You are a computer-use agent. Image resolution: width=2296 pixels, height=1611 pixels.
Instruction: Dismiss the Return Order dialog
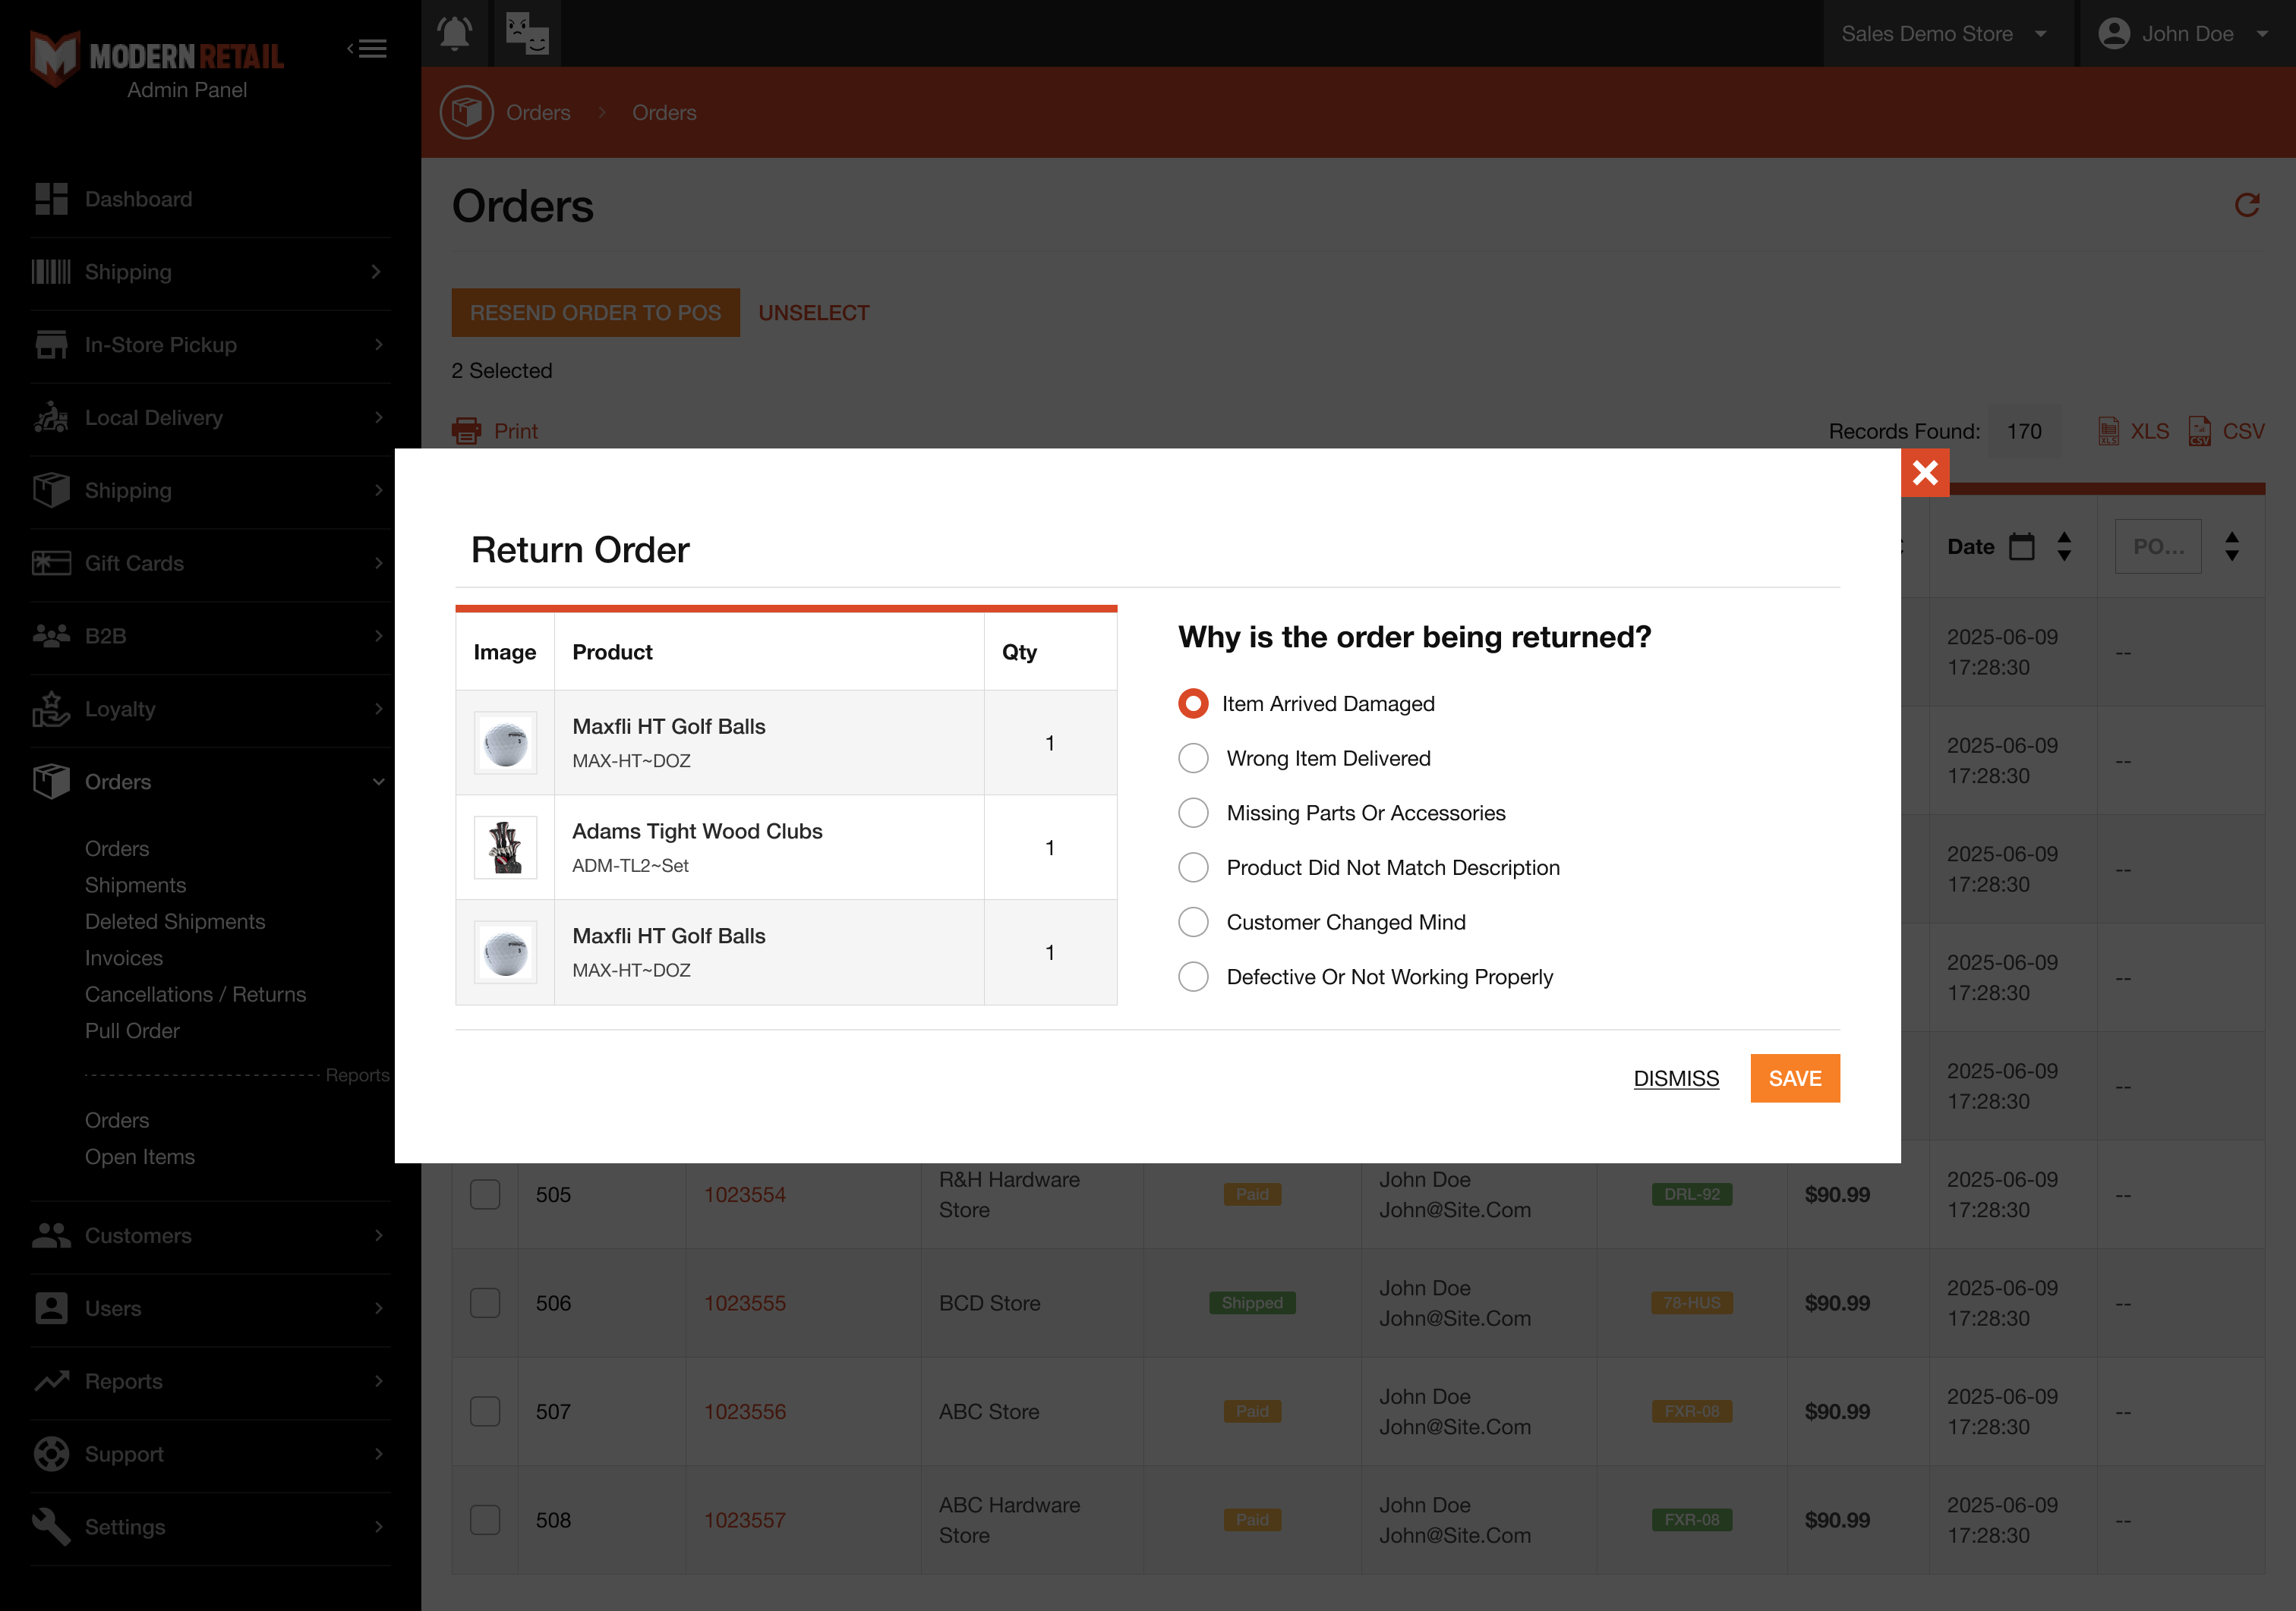point(1676,1078)
